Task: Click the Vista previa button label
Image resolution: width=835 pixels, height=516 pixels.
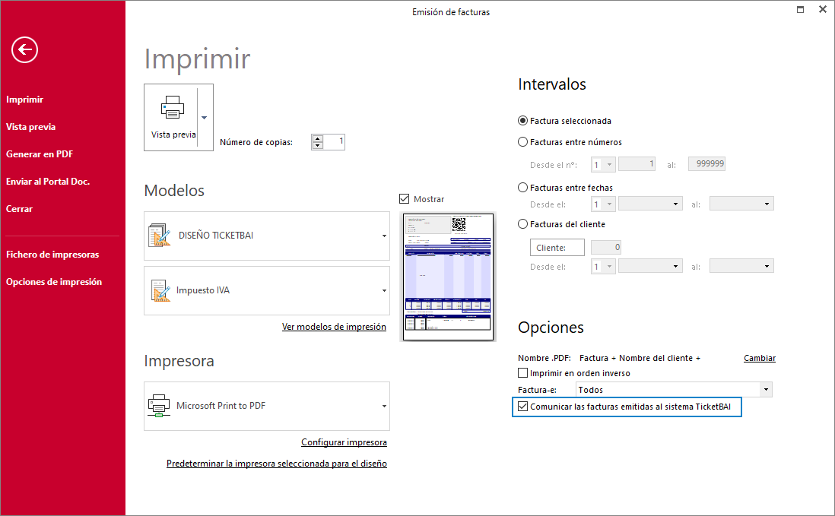Action: 173,135
